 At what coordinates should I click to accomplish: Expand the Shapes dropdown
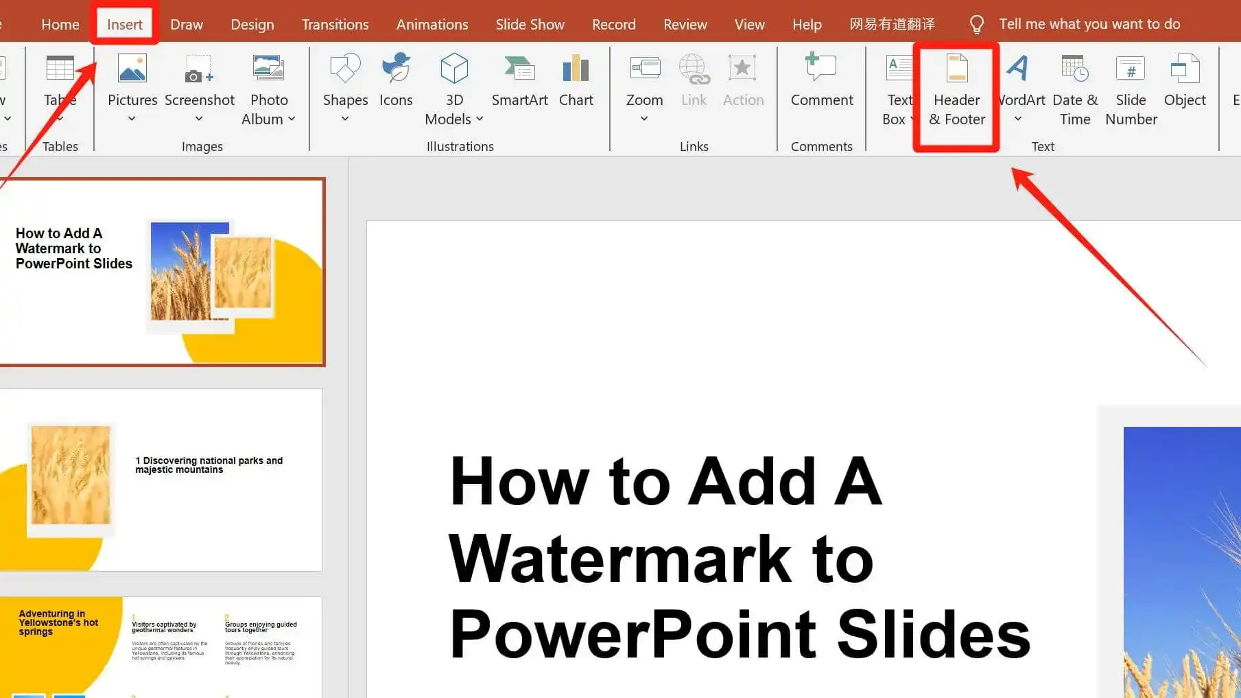[345, 118]
